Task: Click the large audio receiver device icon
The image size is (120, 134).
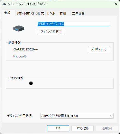Action: (x=19, y=28)
